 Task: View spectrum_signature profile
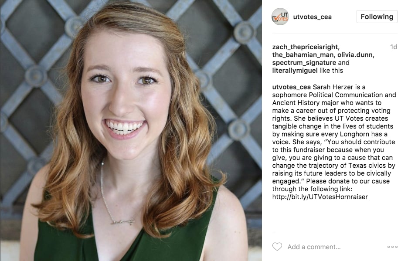(304, 63)
